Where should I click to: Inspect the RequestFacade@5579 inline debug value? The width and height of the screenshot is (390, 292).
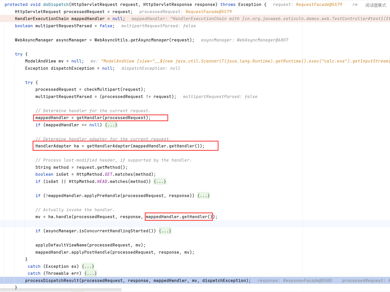coord(319,4)
